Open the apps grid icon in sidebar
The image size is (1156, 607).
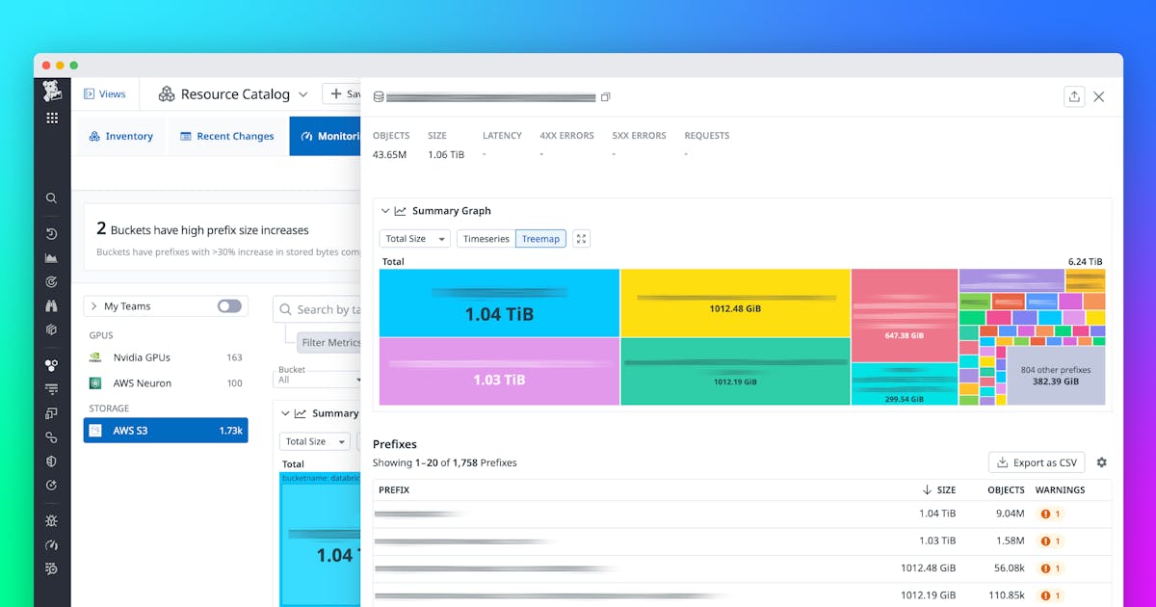[52, 119]
